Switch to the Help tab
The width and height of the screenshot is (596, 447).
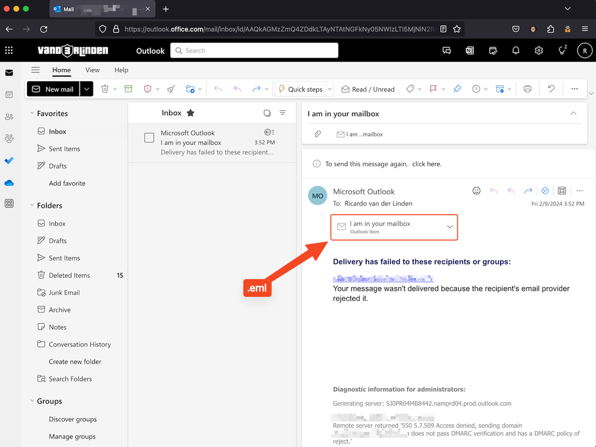tap(121, 70)
